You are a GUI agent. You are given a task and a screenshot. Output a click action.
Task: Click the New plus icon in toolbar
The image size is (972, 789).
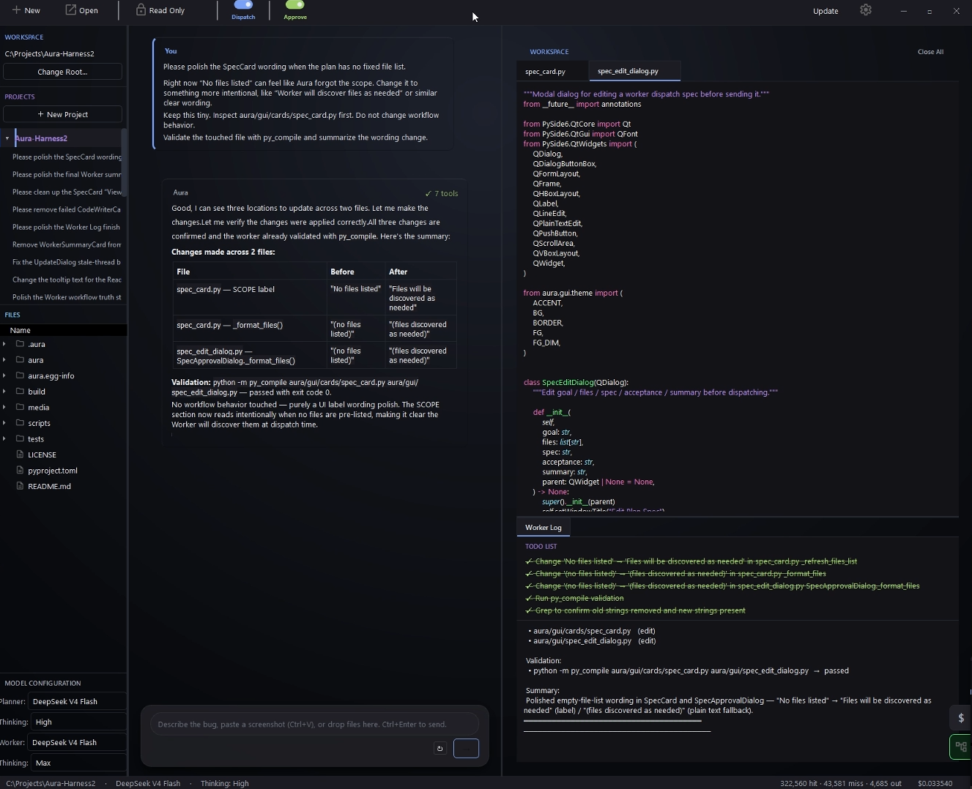coord(16,10)
